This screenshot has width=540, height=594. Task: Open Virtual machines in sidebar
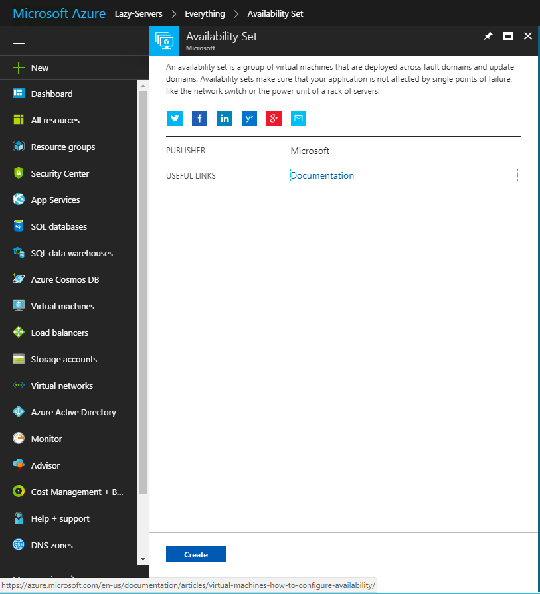[x=62, y=306]
